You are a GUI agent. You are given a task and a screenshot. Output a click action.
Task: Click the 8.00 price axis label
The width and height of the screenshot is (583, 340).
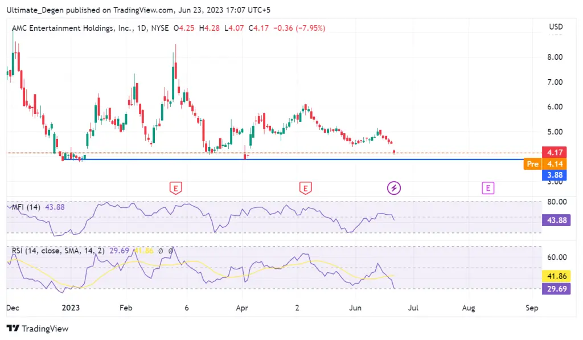pos(555,58)
